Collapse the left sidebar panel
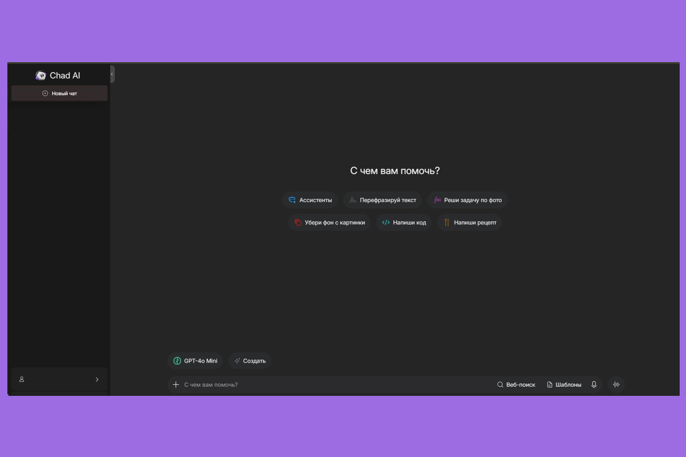 [112, 74]
